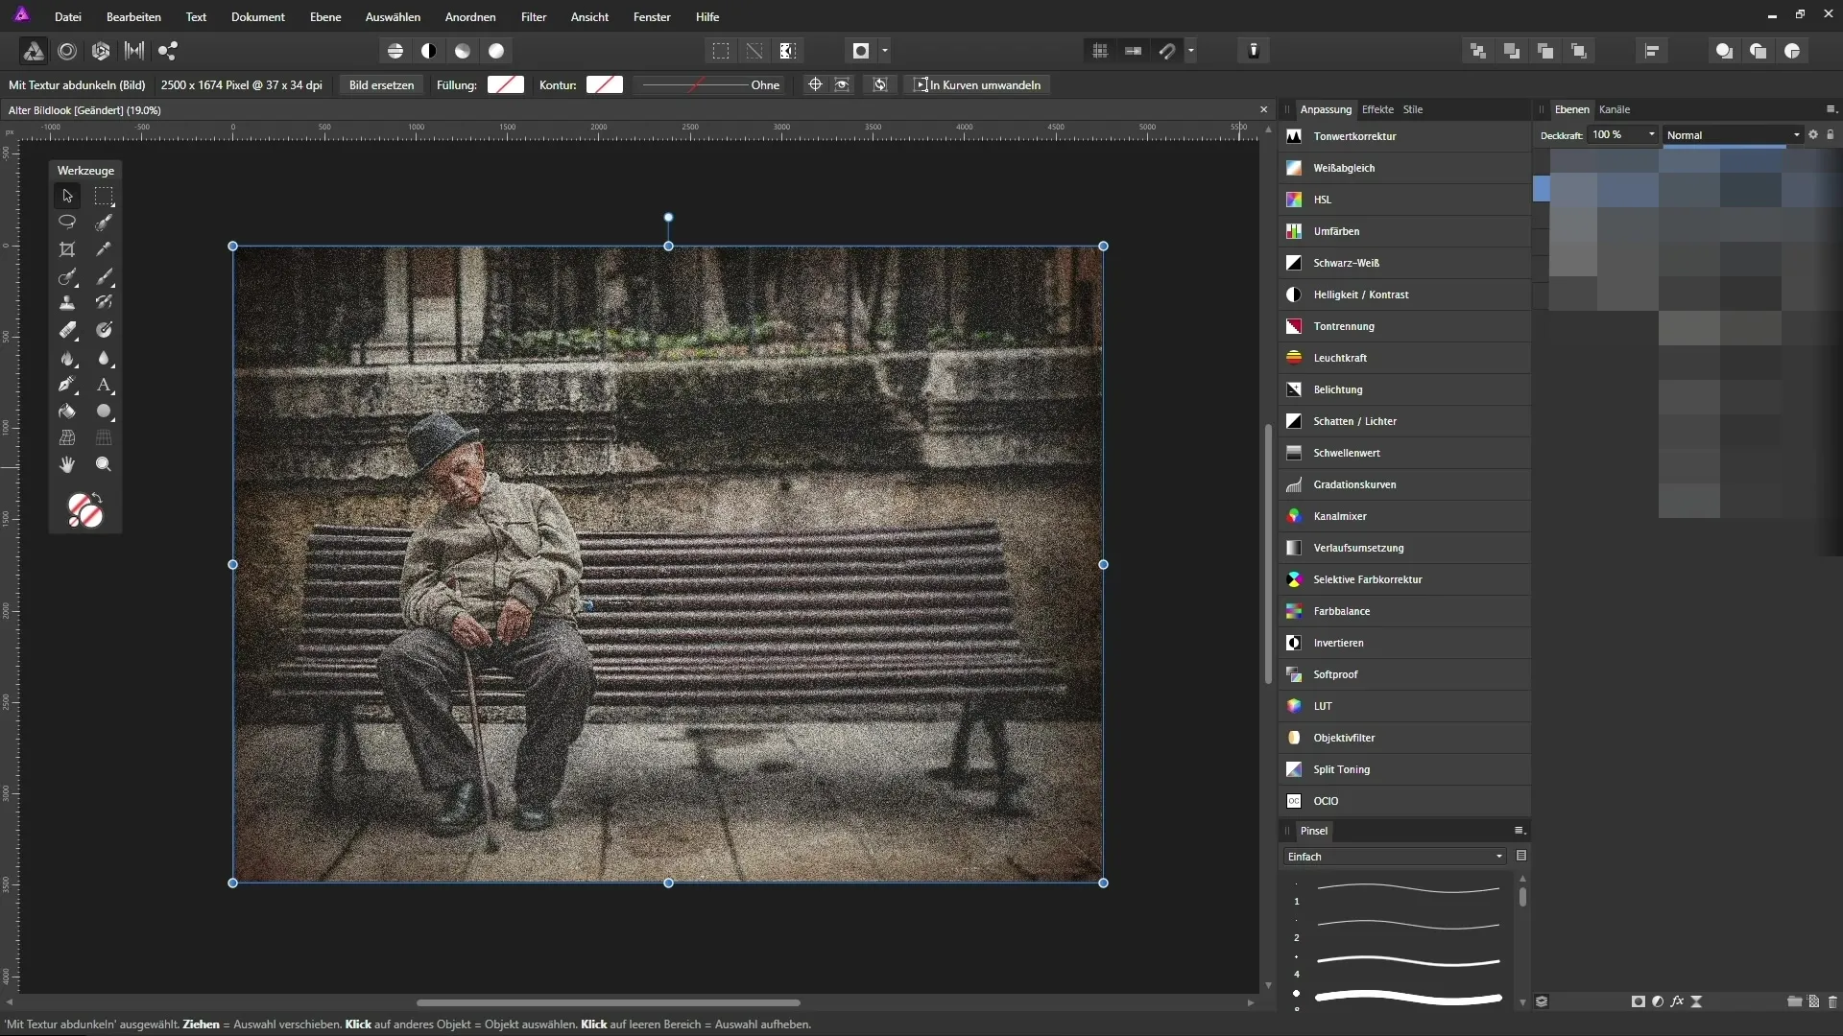Open the blend mode Normal dropdown
The height and width of the screenshot is (1036, 1843).
pyautogui.click(x=1734, y=135)
